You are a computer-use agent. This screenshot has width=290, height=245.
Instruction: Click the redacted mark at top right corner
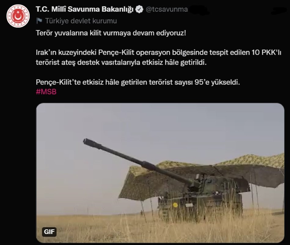tap(279, 11)
